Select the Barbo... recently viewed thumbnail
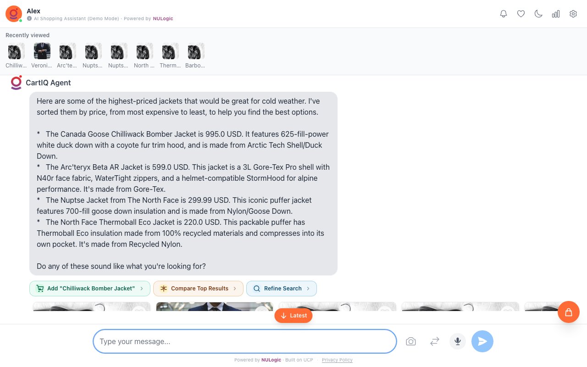 tap(196, 56)
